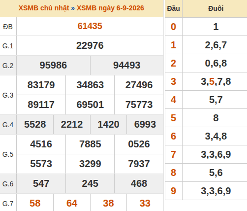
Task: Click tail values 5,6
Action: (216, 173)
